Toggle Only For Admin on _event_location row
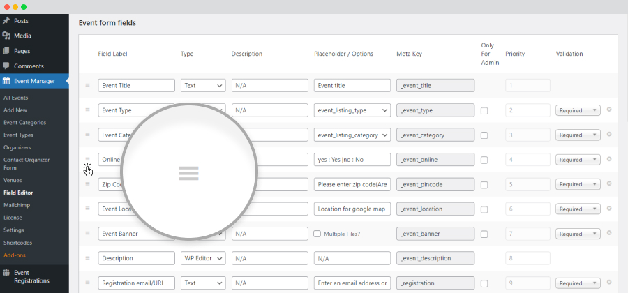 [x=484, y=210]
